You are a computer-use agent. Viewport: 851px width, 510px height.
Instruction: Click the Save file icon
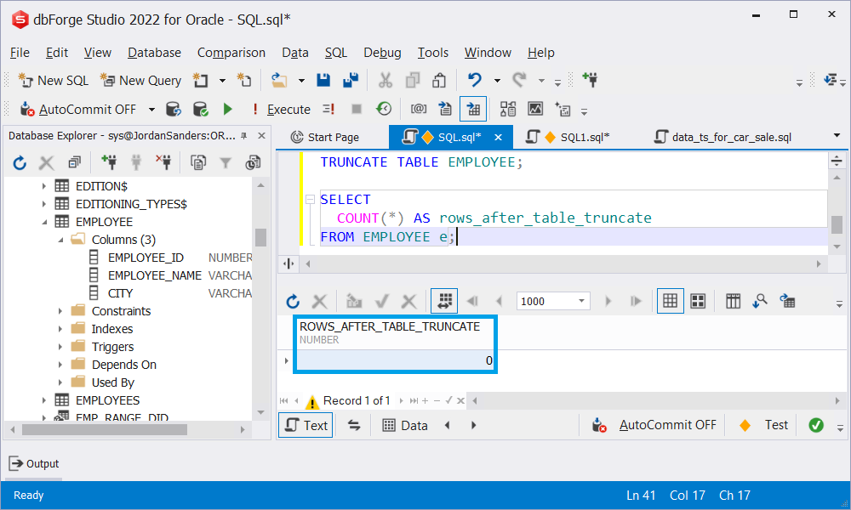323,80
